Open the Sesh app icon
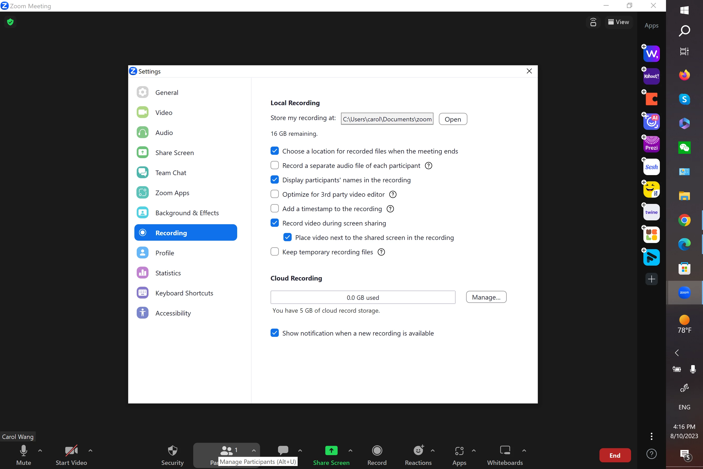The height and width of the screenshot is (469, 703). (x=651, y=167)
